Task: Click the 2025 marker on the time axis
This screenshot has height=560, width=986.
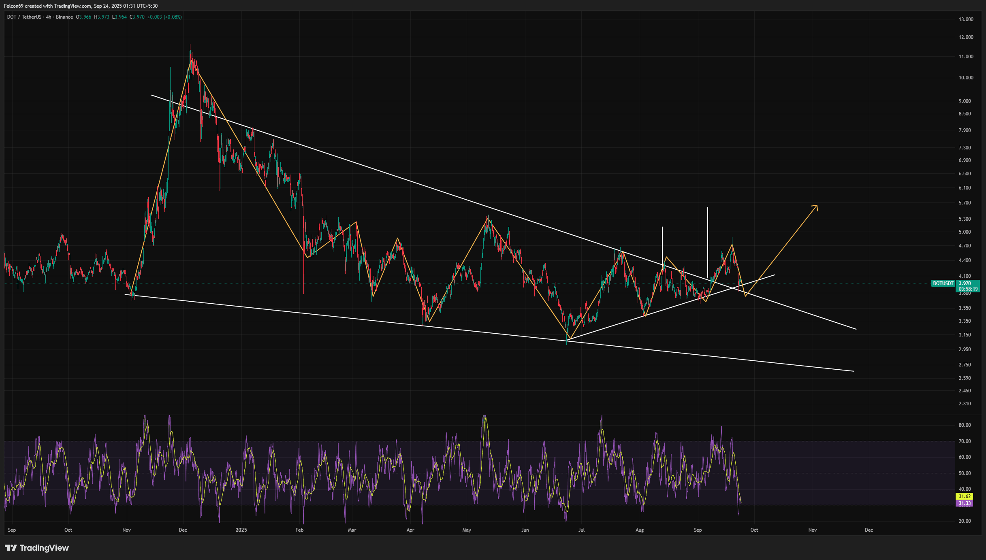Action: coord(241,530)
